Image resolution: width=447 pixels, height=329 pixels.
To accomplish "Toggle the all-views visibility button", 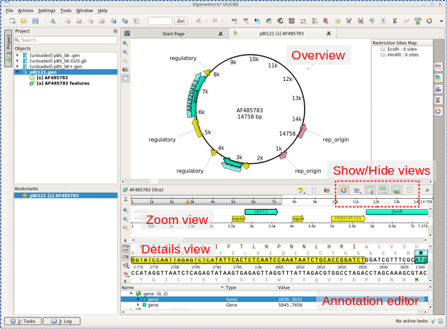I will 410,190.
